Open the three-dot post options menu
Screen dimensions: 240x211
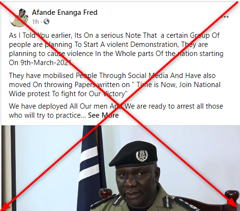(225, 17)
